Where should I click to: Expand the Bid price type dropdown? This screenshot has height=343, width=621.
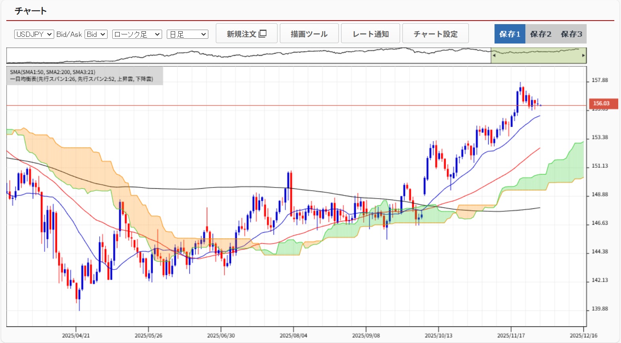96,34
